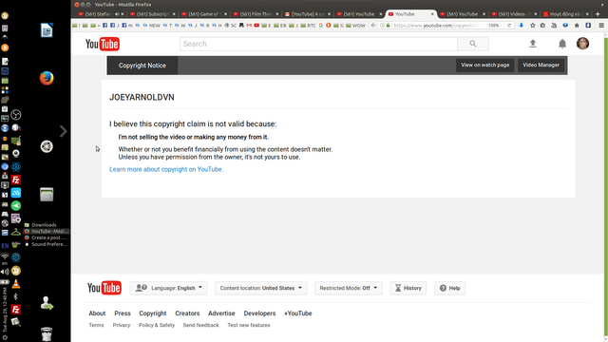The width and height of the screenshot is (608, 342).
Task: Open the Policy & Safety link
Action: point(157,325)
